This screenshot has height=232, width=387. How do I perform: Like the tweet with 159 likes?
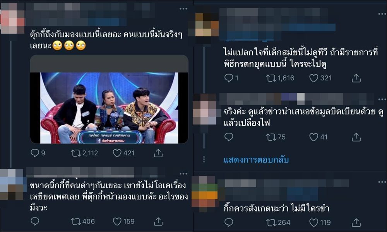pyautogui.click(x=117, y=222)
